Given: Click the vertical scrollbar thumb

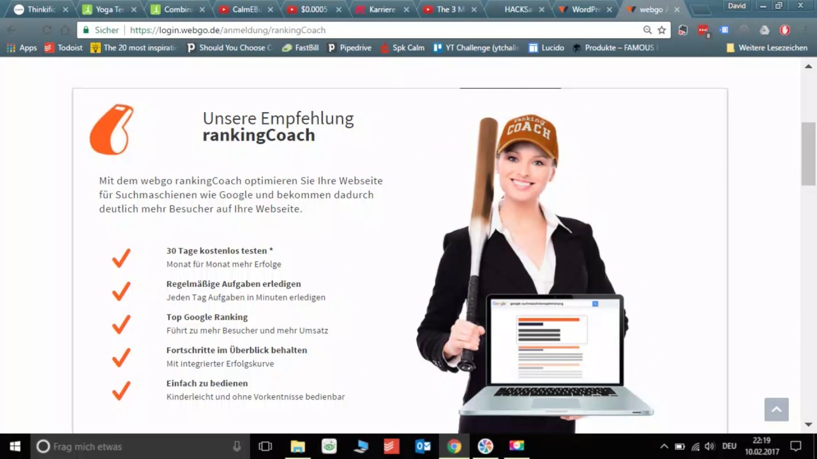Looking at the screenshot, I should coord(809,154).
